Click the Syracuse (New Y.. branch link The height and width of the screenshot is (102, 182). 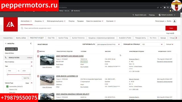(x=134, y=59)
